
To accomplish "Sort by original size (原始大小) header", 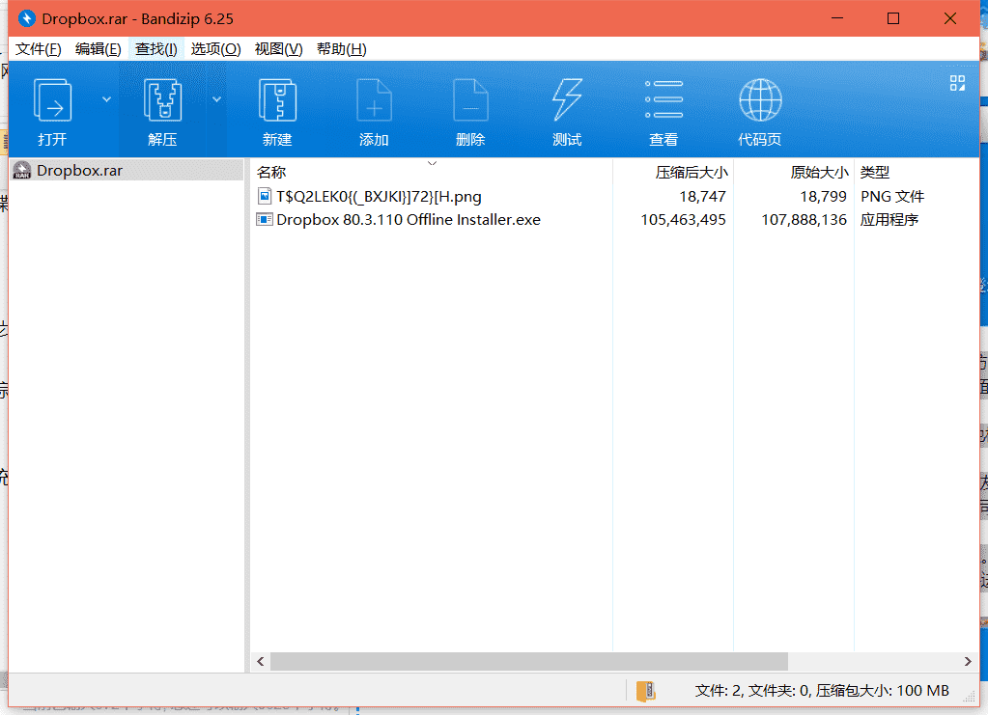I will pyautogui.click(x=819, y=173).
